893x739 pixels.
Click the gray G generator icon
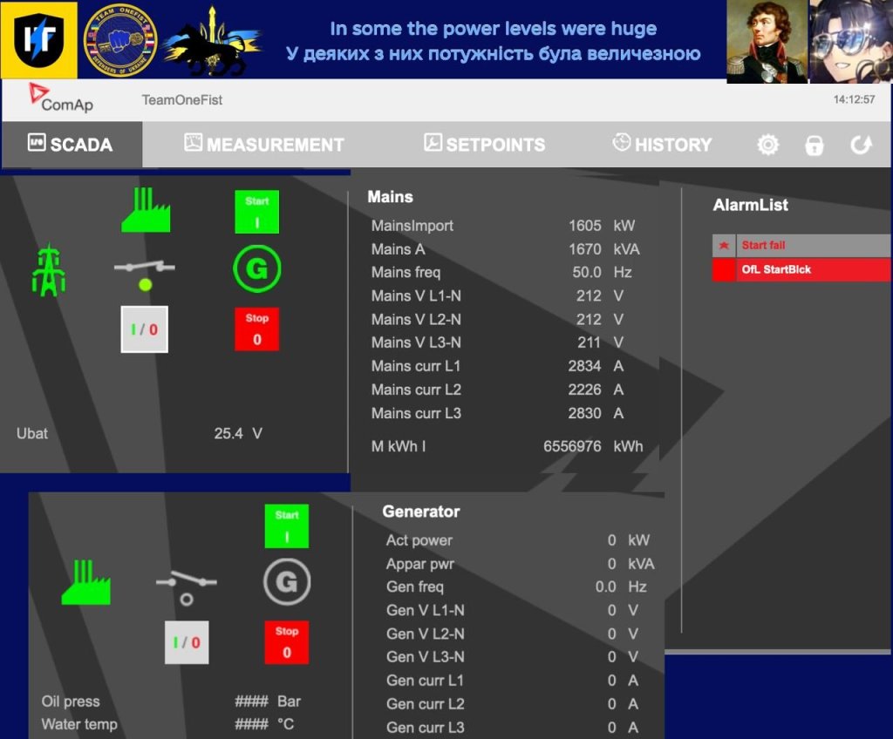click(287, 582)
